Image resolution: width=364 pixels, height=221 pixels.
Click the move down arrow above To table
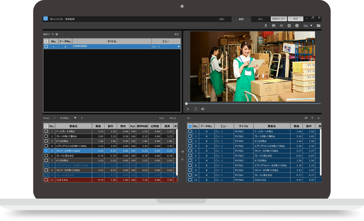318,118
